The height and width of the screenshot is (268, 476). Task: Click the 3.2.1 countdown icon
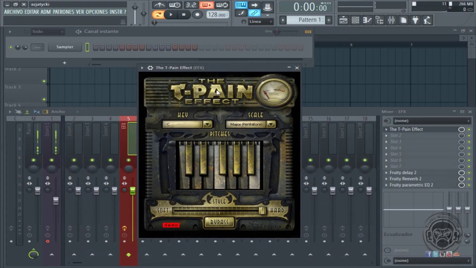(191, 5)
